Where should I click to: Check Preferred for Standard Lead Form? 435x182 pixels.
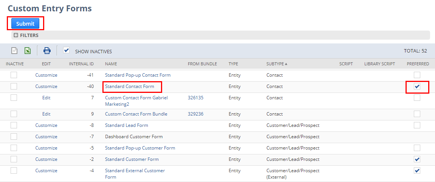(417, 125)
